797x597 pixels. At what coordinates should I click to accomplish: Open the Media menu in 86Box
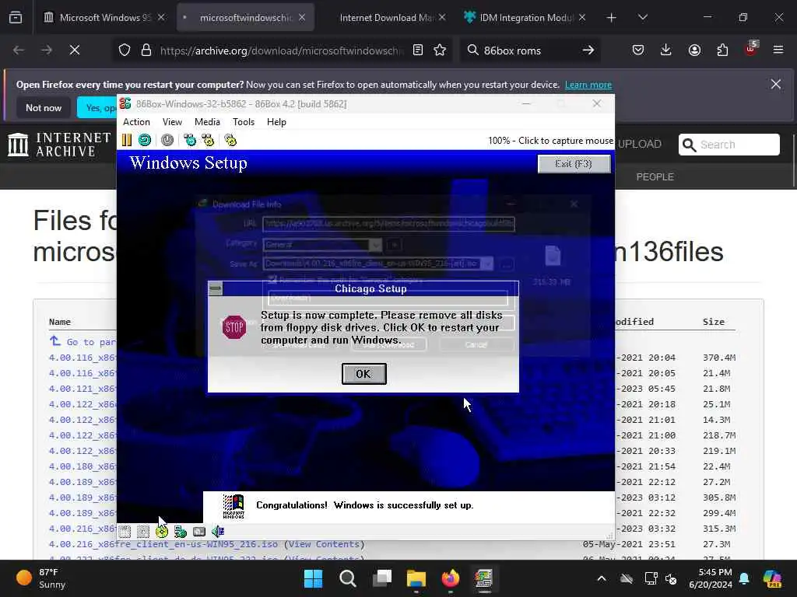(207, 122)
